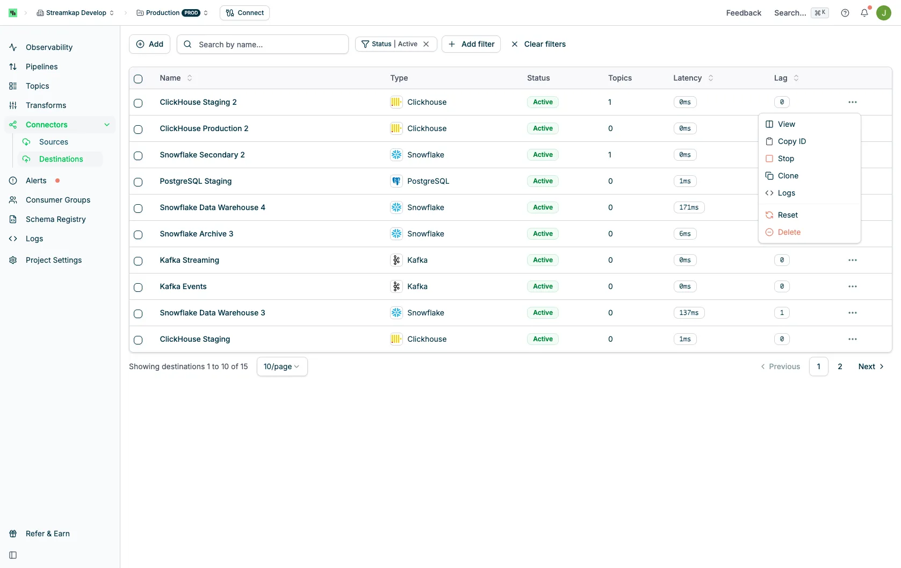
Task: Toggle the select-all checkbox in header
Action: coord(138,79)
